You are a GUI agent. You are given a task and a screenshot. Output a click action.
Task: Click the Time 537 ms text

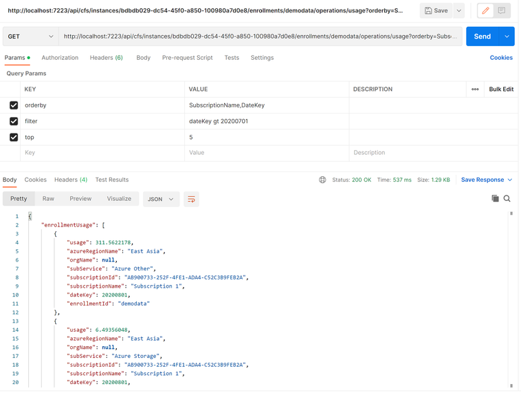coord(394,180)
